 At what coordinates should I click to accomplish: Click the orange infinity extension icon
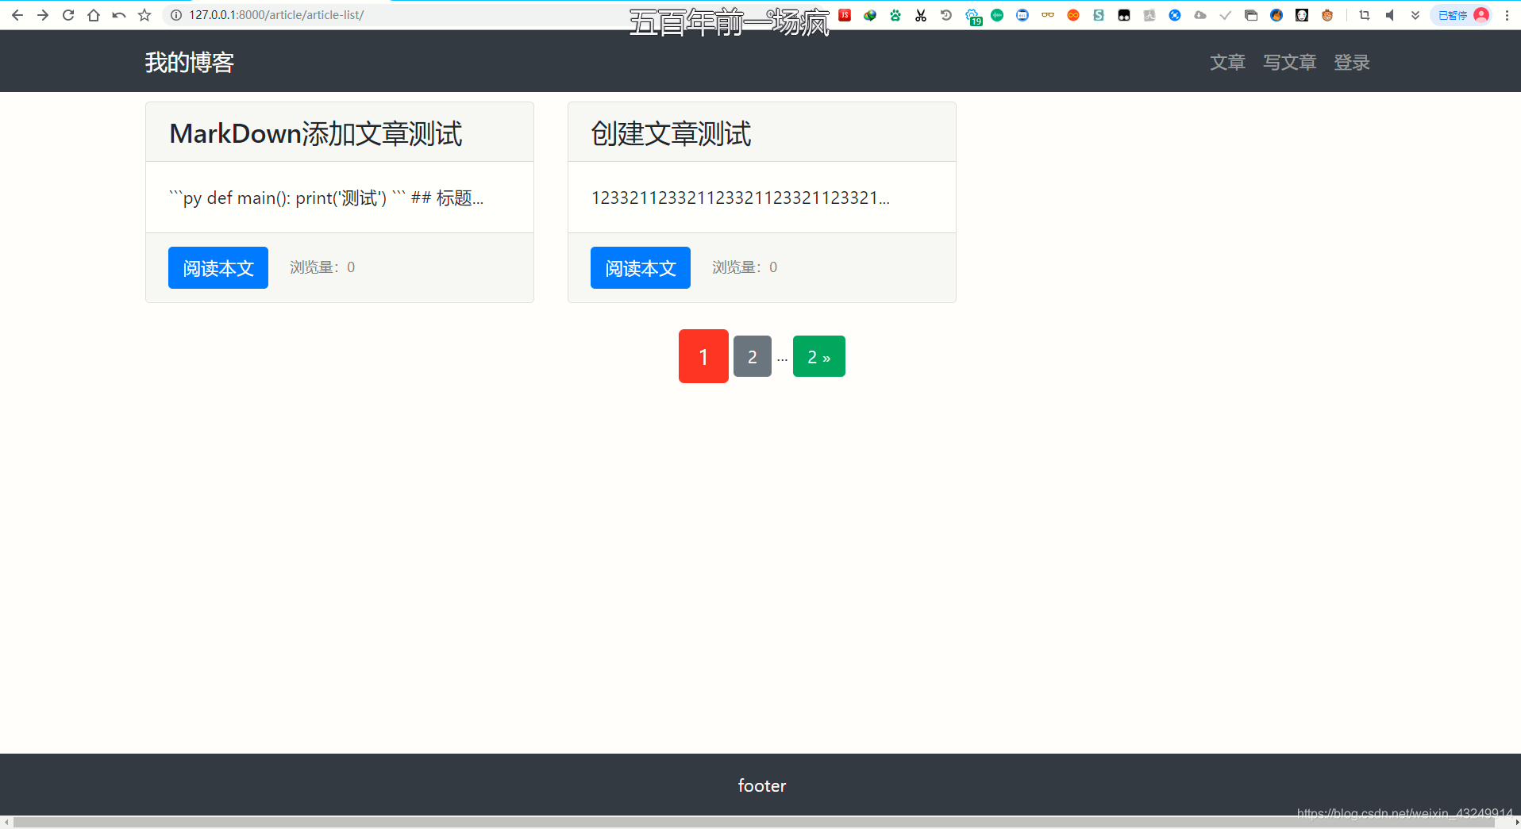(x=1073, y=15)
